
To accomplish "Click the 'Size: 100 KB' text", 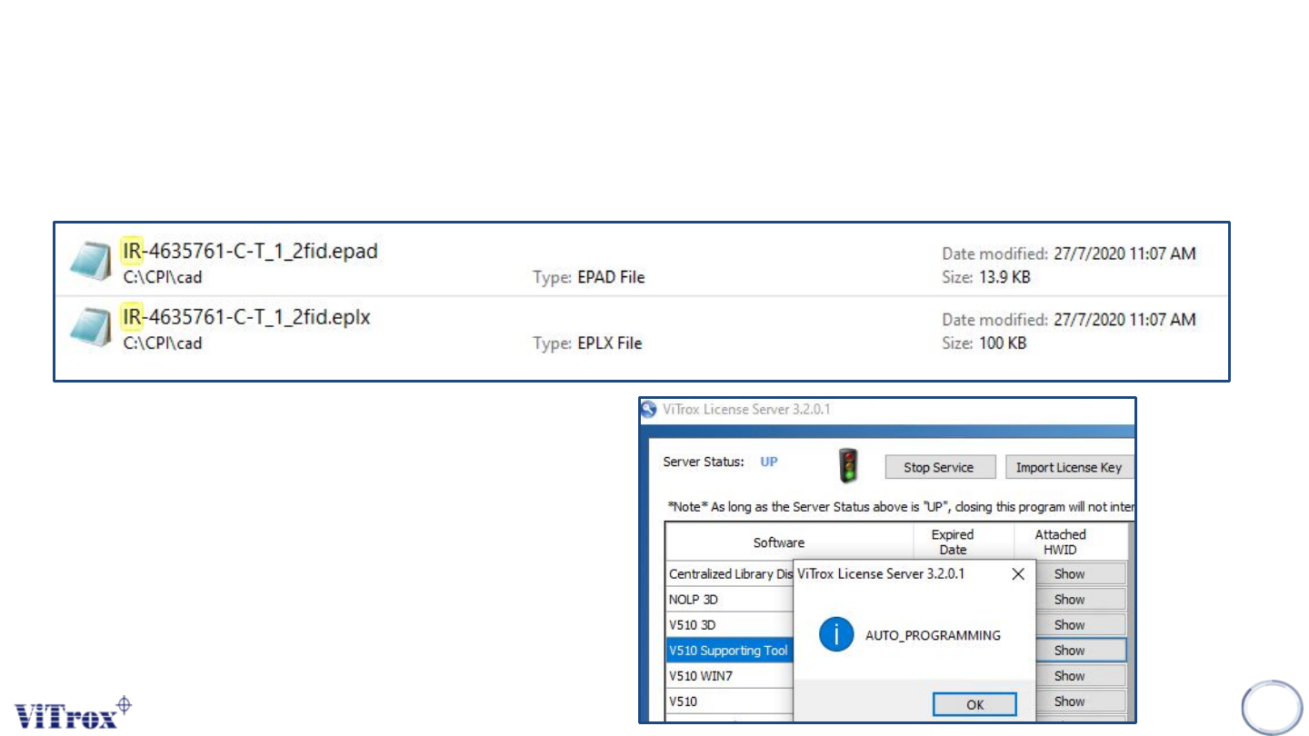I will 984,343.
